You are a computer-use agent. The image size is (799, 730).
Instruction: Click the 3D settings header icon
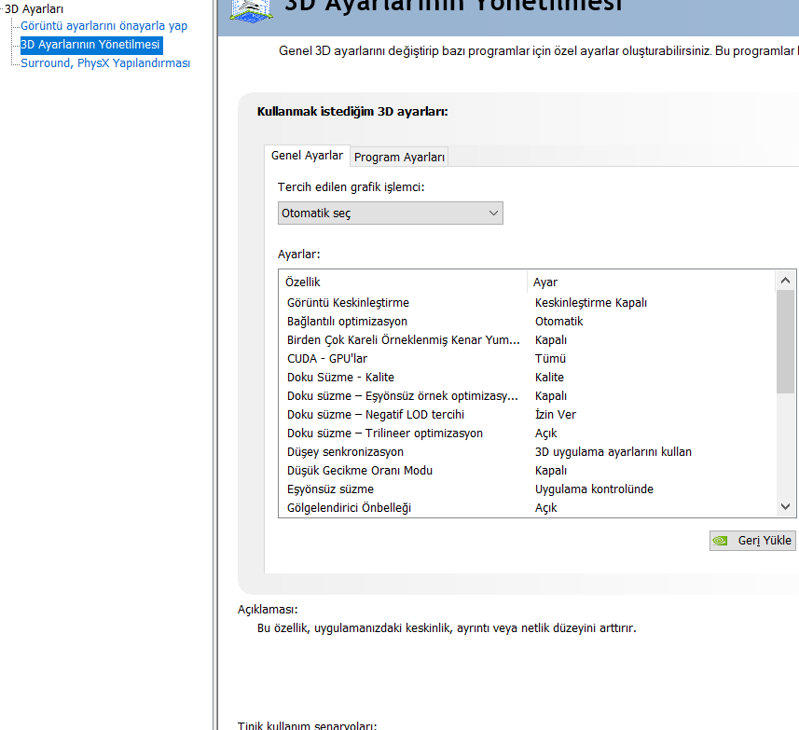coord(251,10)
